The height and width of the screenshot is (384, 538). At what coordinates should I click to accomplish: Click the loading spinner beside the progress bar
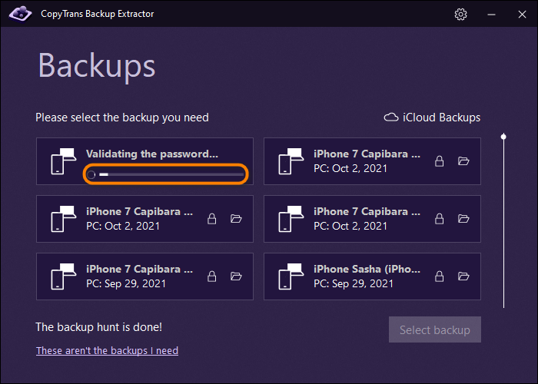[x=91, y=174]
